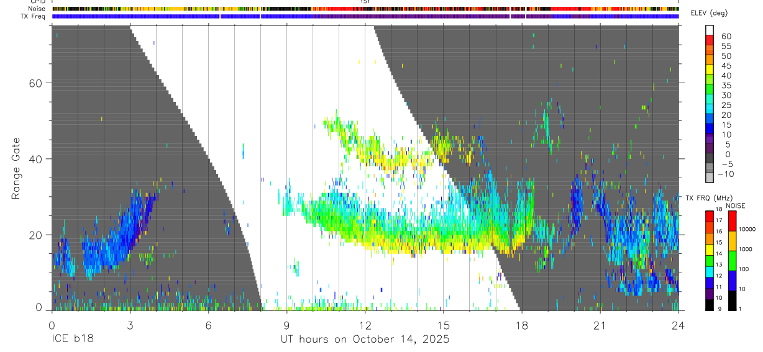763x352 pixels.
Task: Select the white top swatch of ELEV color bar
Action: coord(710,30)
